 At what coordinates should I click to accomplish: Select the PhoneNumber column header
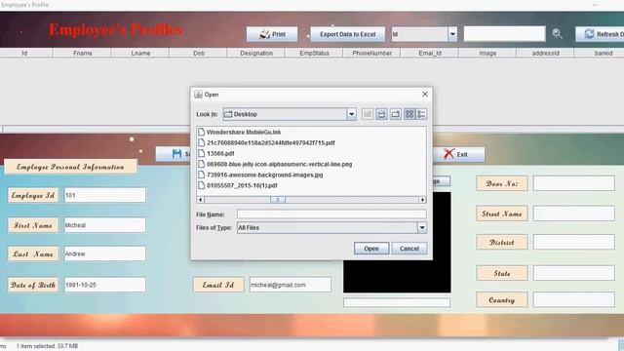(x=372, y=53)
